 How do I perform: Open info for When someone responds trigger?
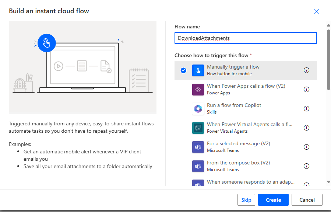click(306, 184)
